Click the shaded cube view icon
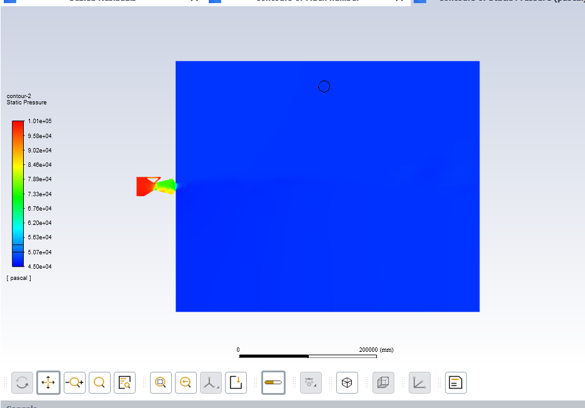 click(x=383, y=382)
